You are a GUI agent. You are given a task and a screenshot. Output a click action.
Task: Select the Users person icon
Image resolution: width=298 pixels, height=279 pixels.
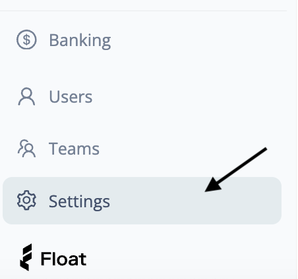point(26,97)
